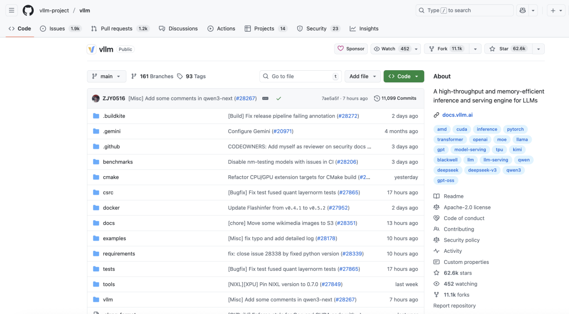
Task: Open the hamburger navigation menu
Action: pyautogui.click(x=12, y=11)
